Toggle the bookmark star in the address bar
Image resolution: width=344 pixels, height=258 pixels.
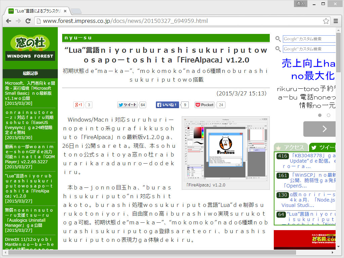(326, 21)
